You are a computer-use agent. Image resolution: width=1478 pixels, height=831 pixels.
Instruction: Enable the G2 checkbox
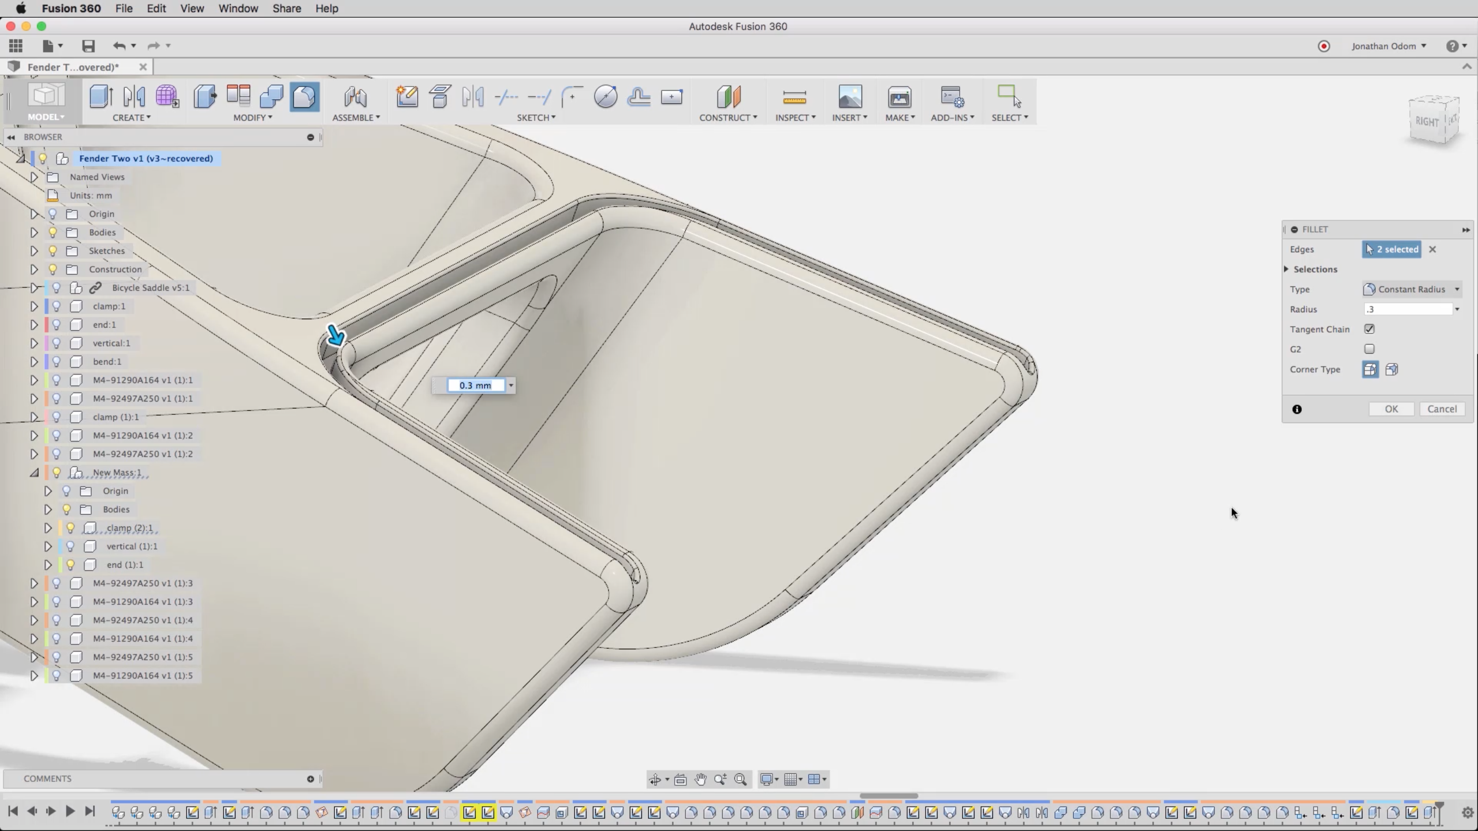coord(1369,349)
